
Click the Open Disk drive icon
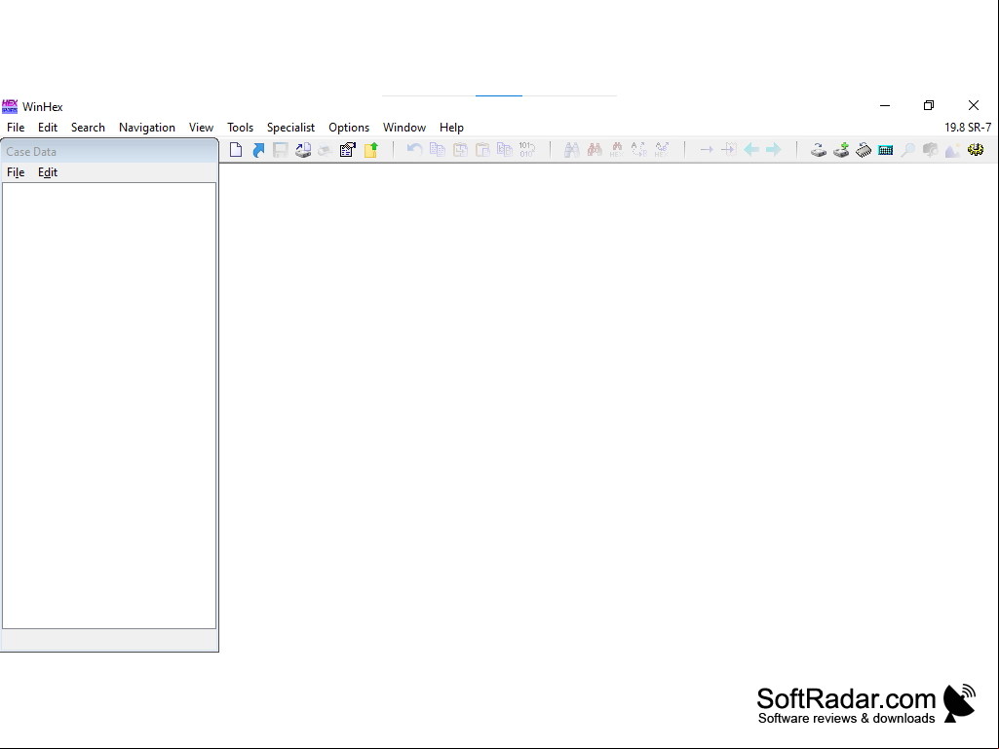click(x=819, y=150)
